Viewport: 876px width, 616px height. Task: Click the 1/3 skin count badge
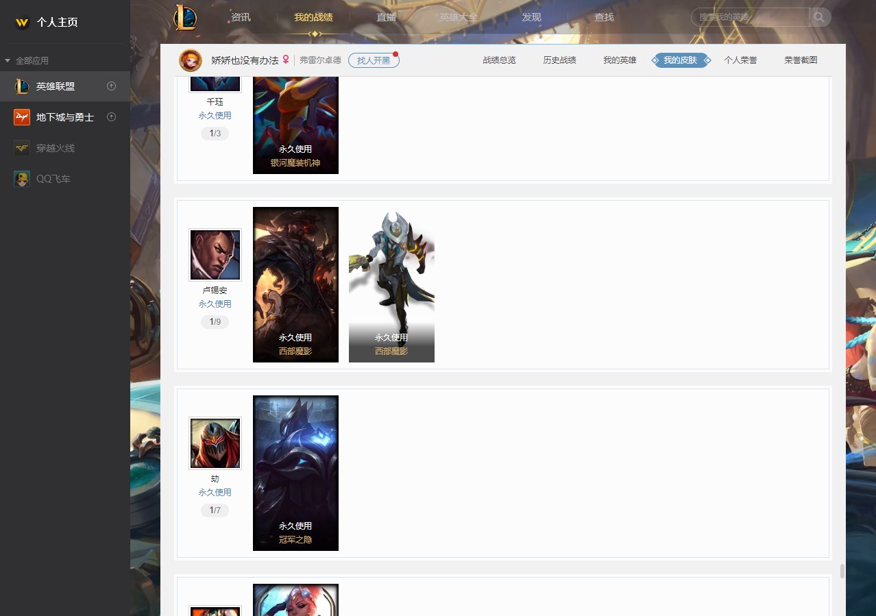pos(215,133)
